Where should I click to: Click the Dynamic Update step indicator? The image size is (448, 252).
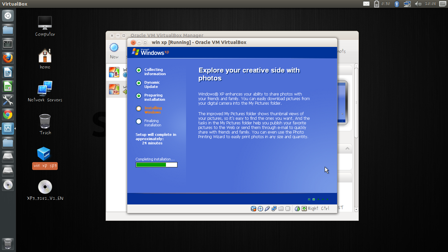click(139, 83)
